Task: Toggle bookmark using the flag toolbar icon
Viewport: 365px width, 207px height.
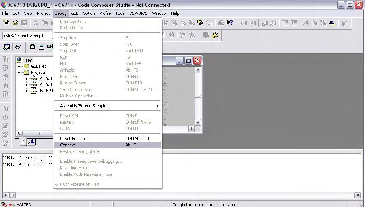Action: [306, 23]
